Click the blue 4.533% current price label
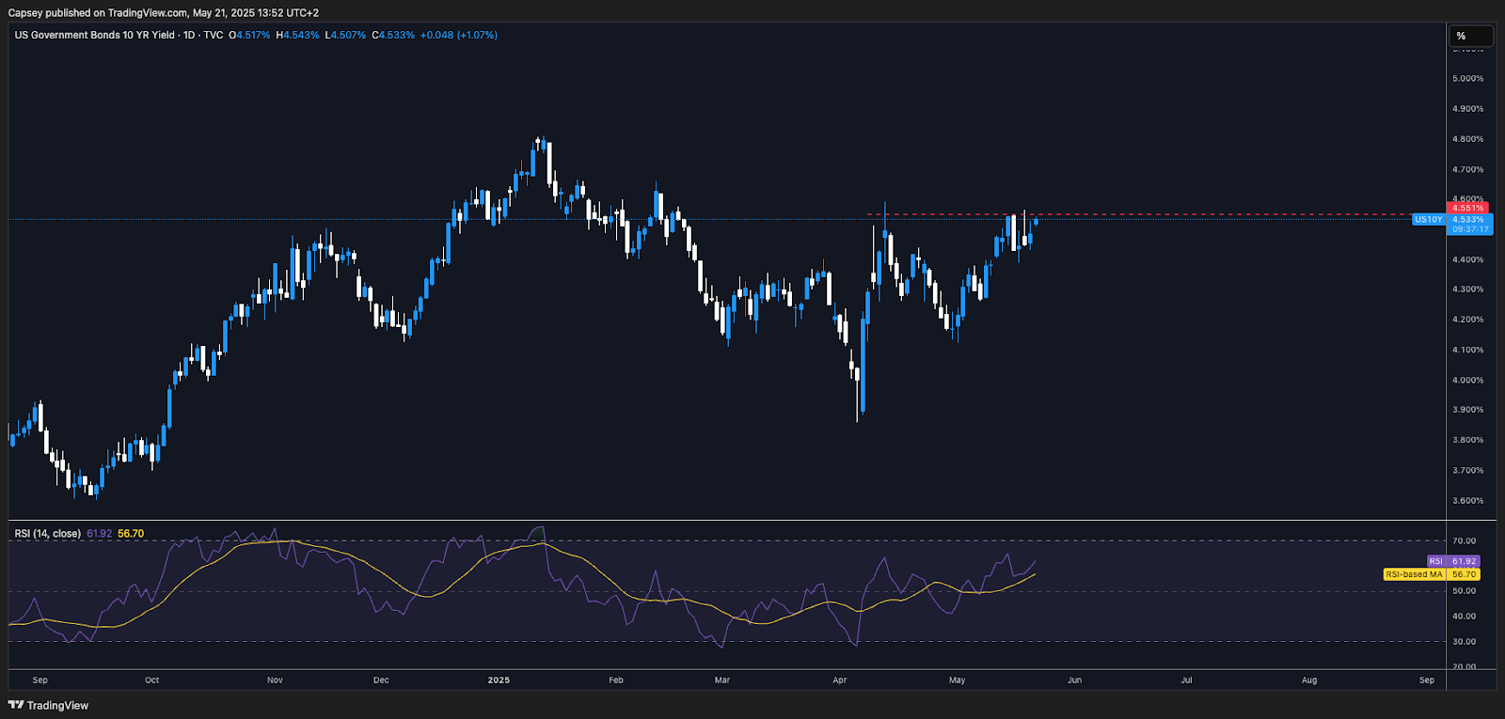The height and width of the screenshot is (719, 1505). pos(1469,219)
